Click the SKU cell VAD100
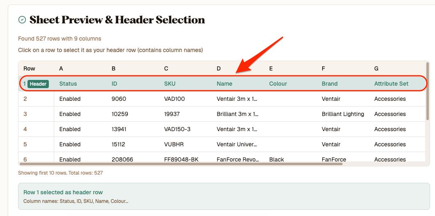 coord(174,99)
